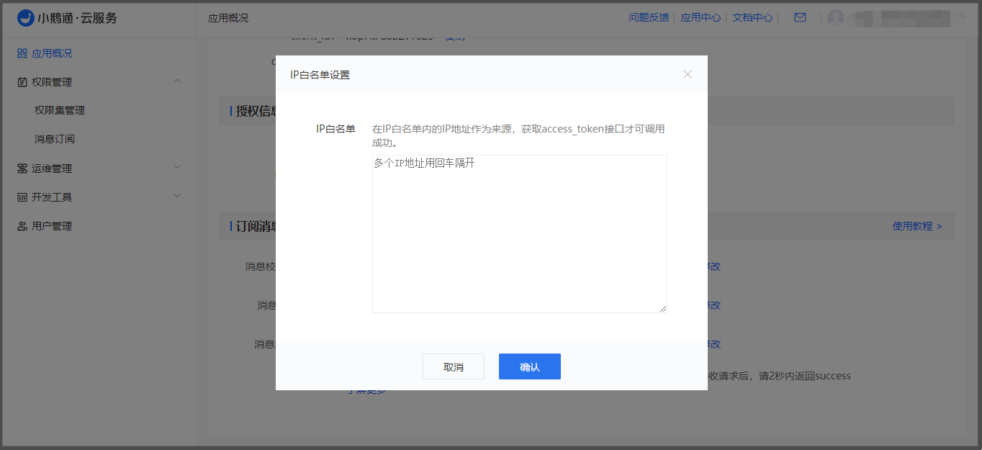982x450 pixels.
Task: Open 应用中心 link in header
Action: (701, 17)
